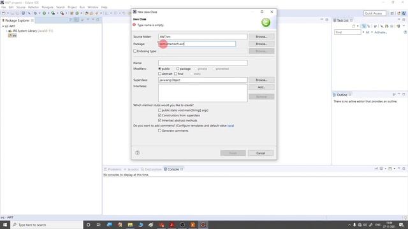
Task: Uncheck Inherited abstract methods checkbox
Action: pyautogui.click(x=160, y=120)
